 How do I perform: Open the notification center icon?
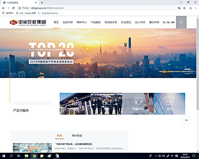pyautogui.click(x=194, y=156)
